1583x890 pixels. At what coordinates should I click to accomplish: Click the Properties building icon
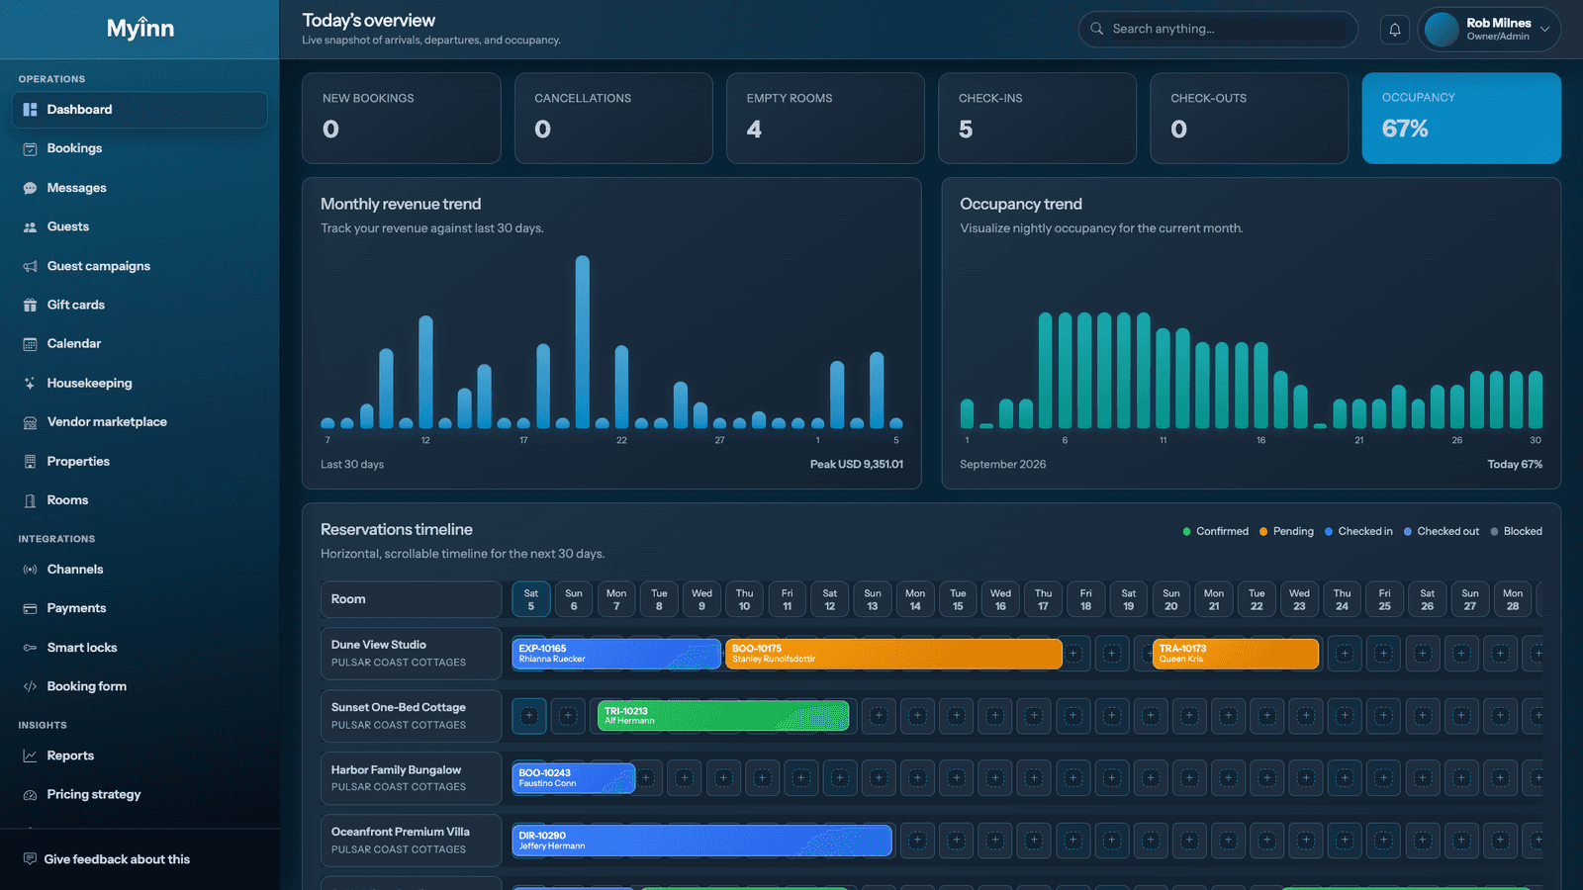tap(30, 461)
